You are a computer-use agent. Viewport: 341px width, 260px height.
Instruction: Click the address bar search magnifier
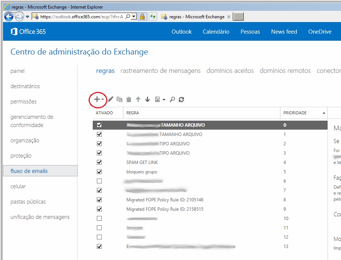pos(128,16)
